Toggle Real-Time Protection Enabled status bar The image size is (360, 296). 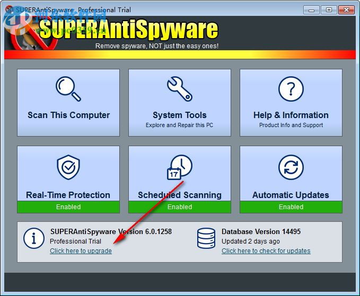pos(68,207)
